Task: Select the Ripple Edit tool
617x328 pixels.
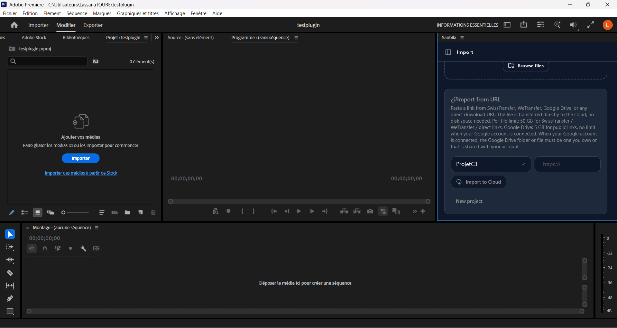Action: pos(10,260)
